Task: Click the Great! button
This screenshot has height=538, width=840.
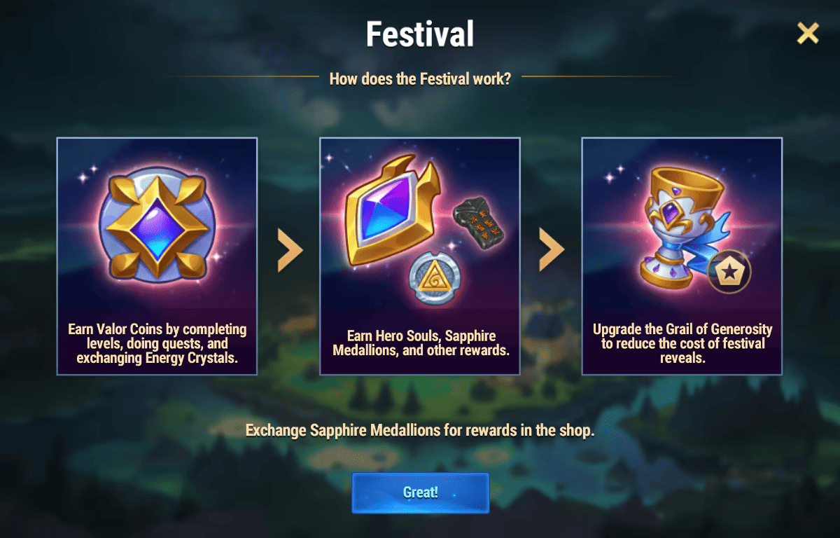Action: click(x=420, y=492)
